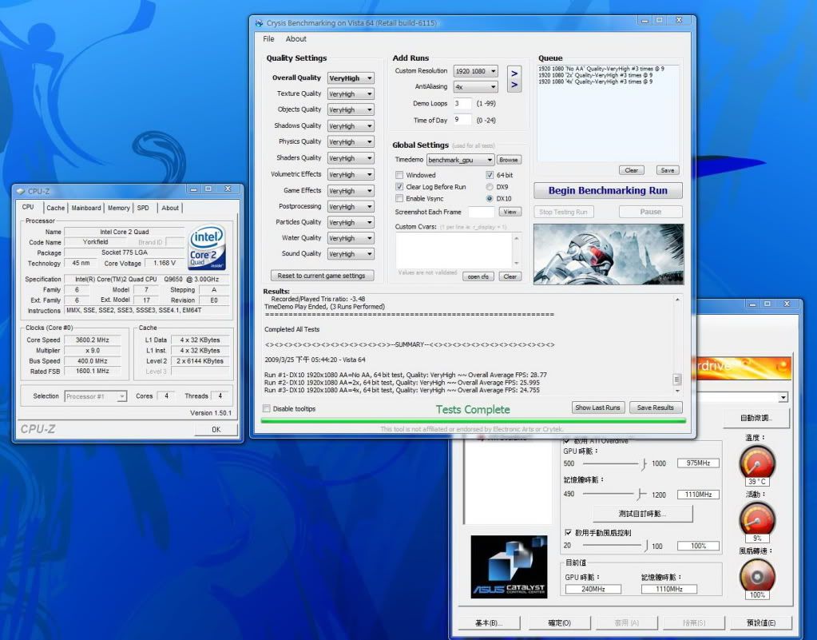Click the Screenshot Each Frame input field
The width and height of the screenshot is (817, 640).
pos(481,212)
